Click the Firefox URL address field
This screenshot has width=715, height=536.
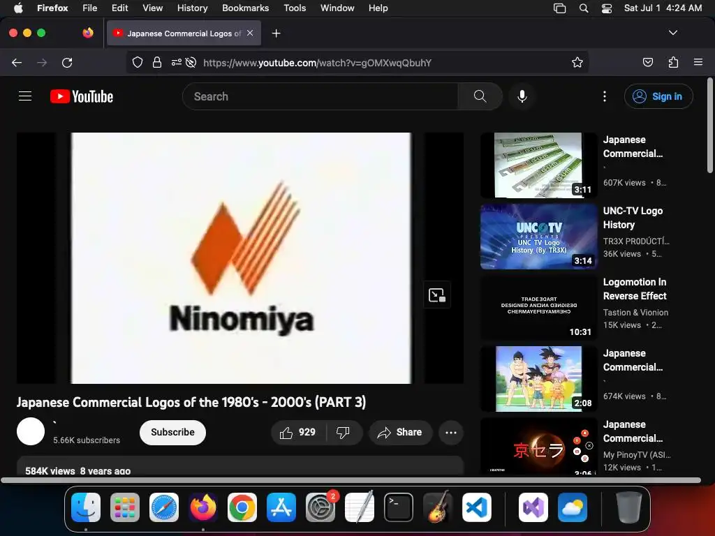click(x=317, y=62)
